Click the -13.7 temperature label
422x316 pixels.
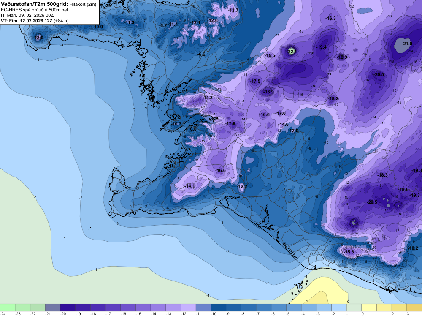(233, 10)
